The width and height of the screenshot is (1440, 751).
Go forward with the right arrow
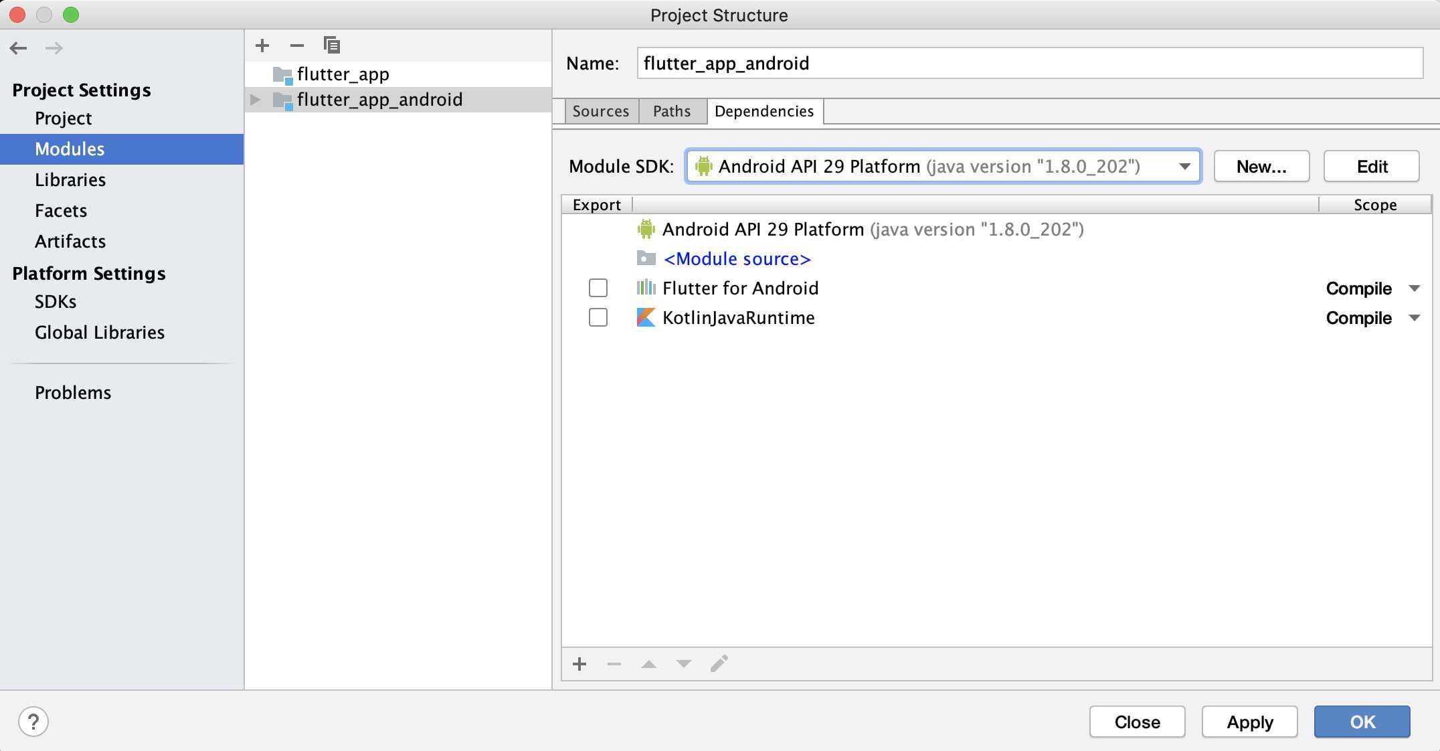point(54,48)
